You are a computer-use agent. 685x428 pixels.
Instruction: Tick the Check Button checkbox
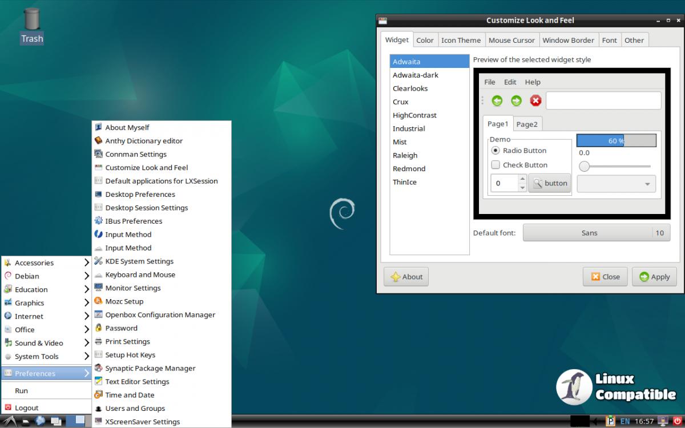[x=495, y=165]
